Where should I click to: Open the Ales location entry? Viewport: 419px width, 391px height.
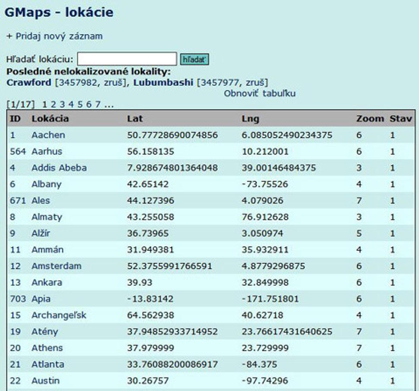pyautogui.click(x=41, y=200)
